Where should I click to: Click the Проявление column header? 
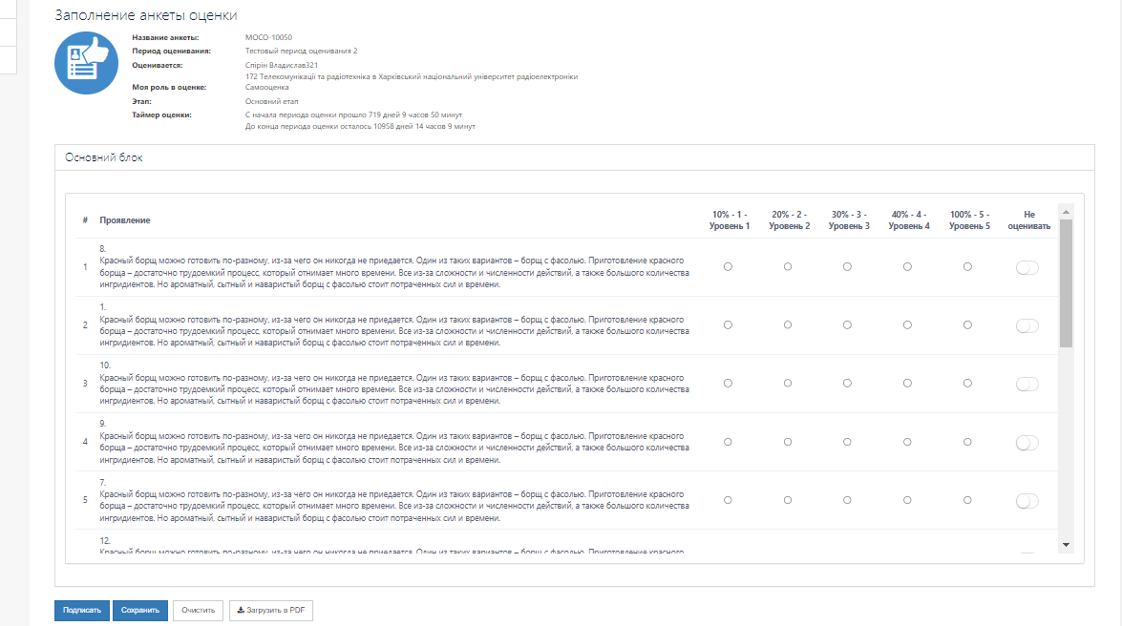tap(125, 220)
